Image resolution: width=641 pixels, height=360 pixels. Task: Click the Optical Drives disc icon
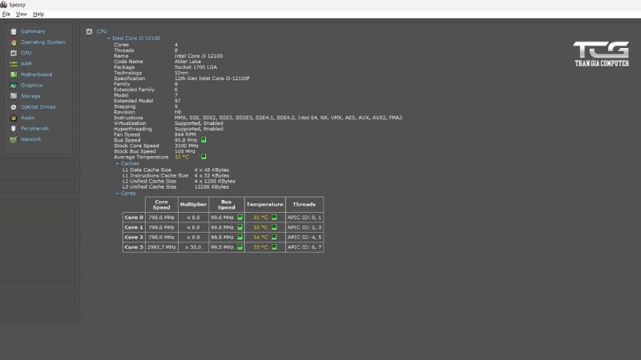click(14, 106)
